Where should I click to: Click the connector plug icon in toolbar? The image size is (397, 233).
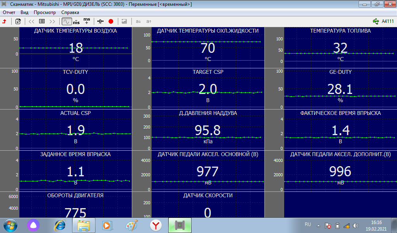click(x=101, y=21)
